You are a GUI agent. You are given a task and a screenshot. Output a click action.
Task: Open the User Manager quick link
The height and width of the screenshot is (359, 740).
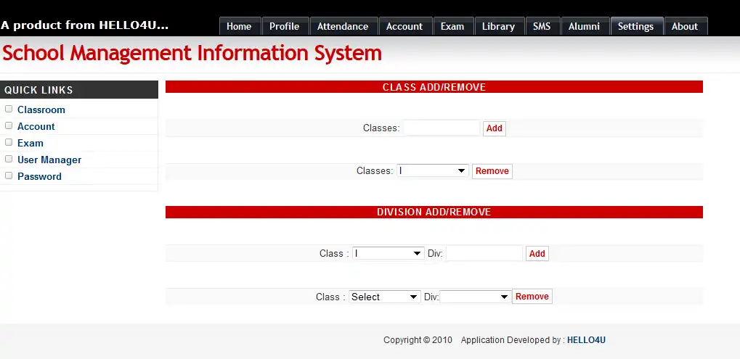(x=49, y=160)
